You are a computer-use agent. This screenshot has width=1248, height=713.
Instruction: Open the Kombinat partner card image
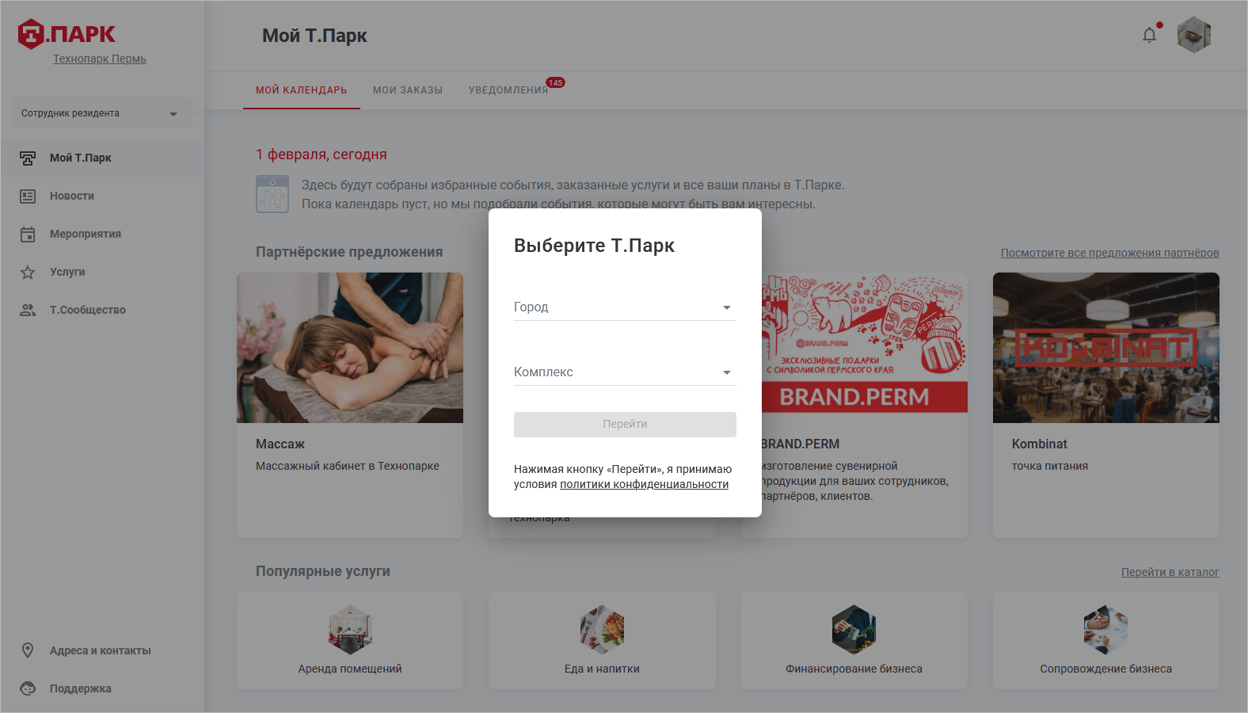click(1105, 348)
